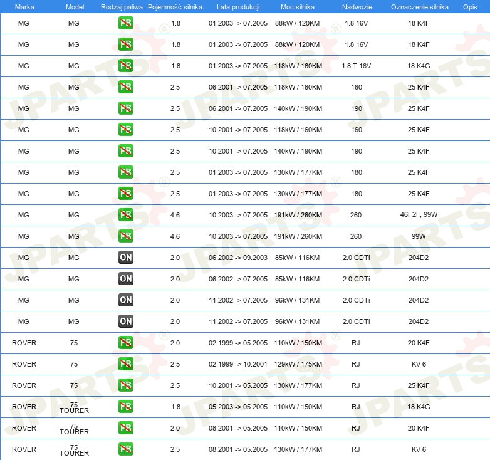This screenshot has width=490, height=460.
Task: Select the 1.8 T 16V body cell
Action: pyautogui.click(x=357, y=66)
